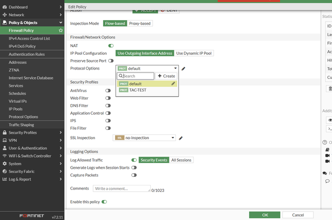The width and height of the screenshot is (332, 220).
Task: Click the User & Authentication person icon
Action: tap(4, 148)
